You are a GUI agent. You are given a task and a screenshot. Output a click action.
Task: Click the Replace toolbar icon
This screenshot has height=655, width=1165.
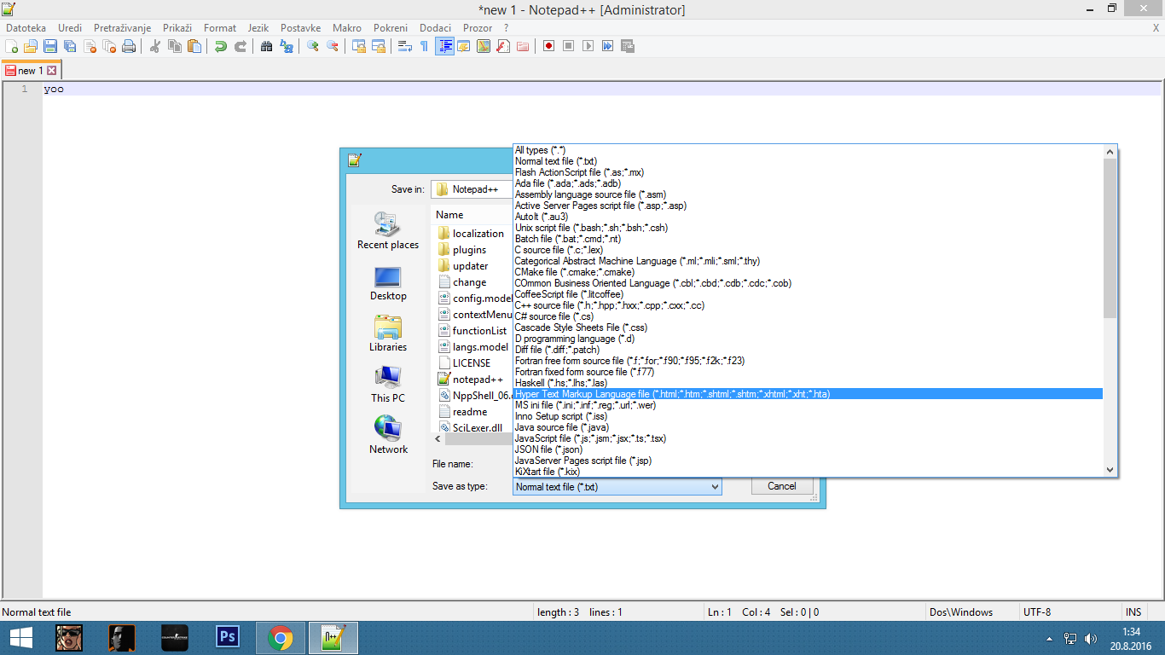[x=287, y=46]
